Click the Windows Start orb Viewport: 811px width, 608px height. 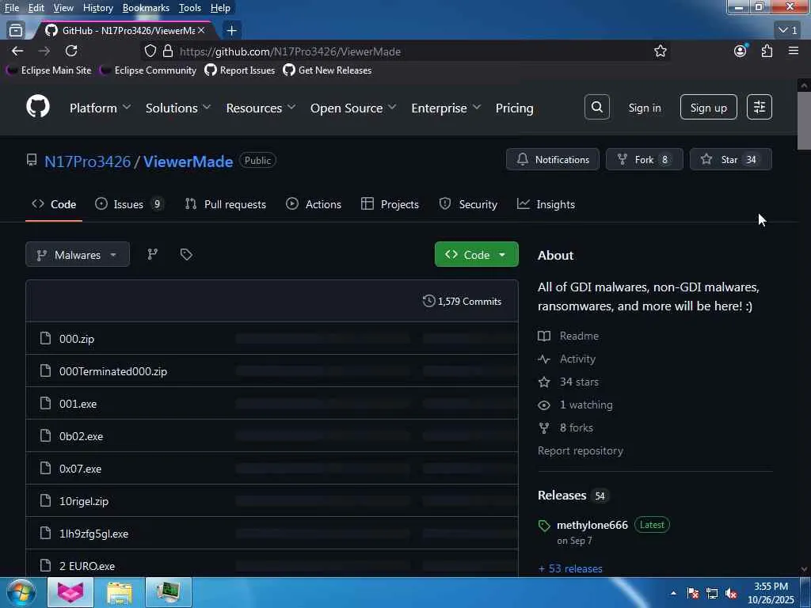(x=21, y=592)
